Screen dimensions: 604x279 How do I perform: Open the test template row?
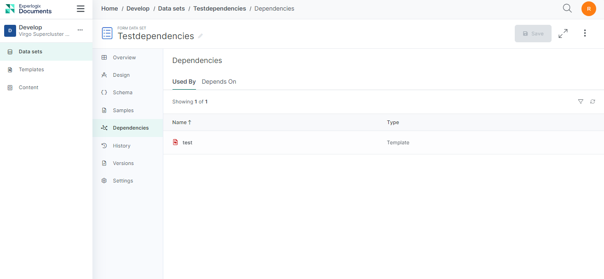(x=187, y=142)
